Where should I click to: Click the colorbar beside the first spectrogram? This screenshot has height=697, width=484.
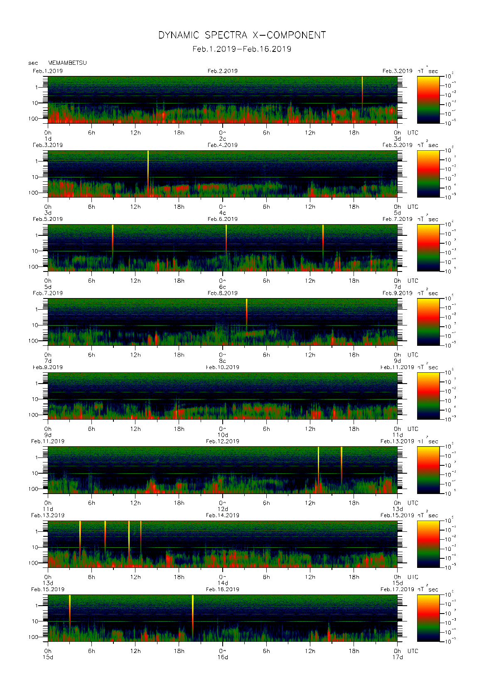(428, 100)
